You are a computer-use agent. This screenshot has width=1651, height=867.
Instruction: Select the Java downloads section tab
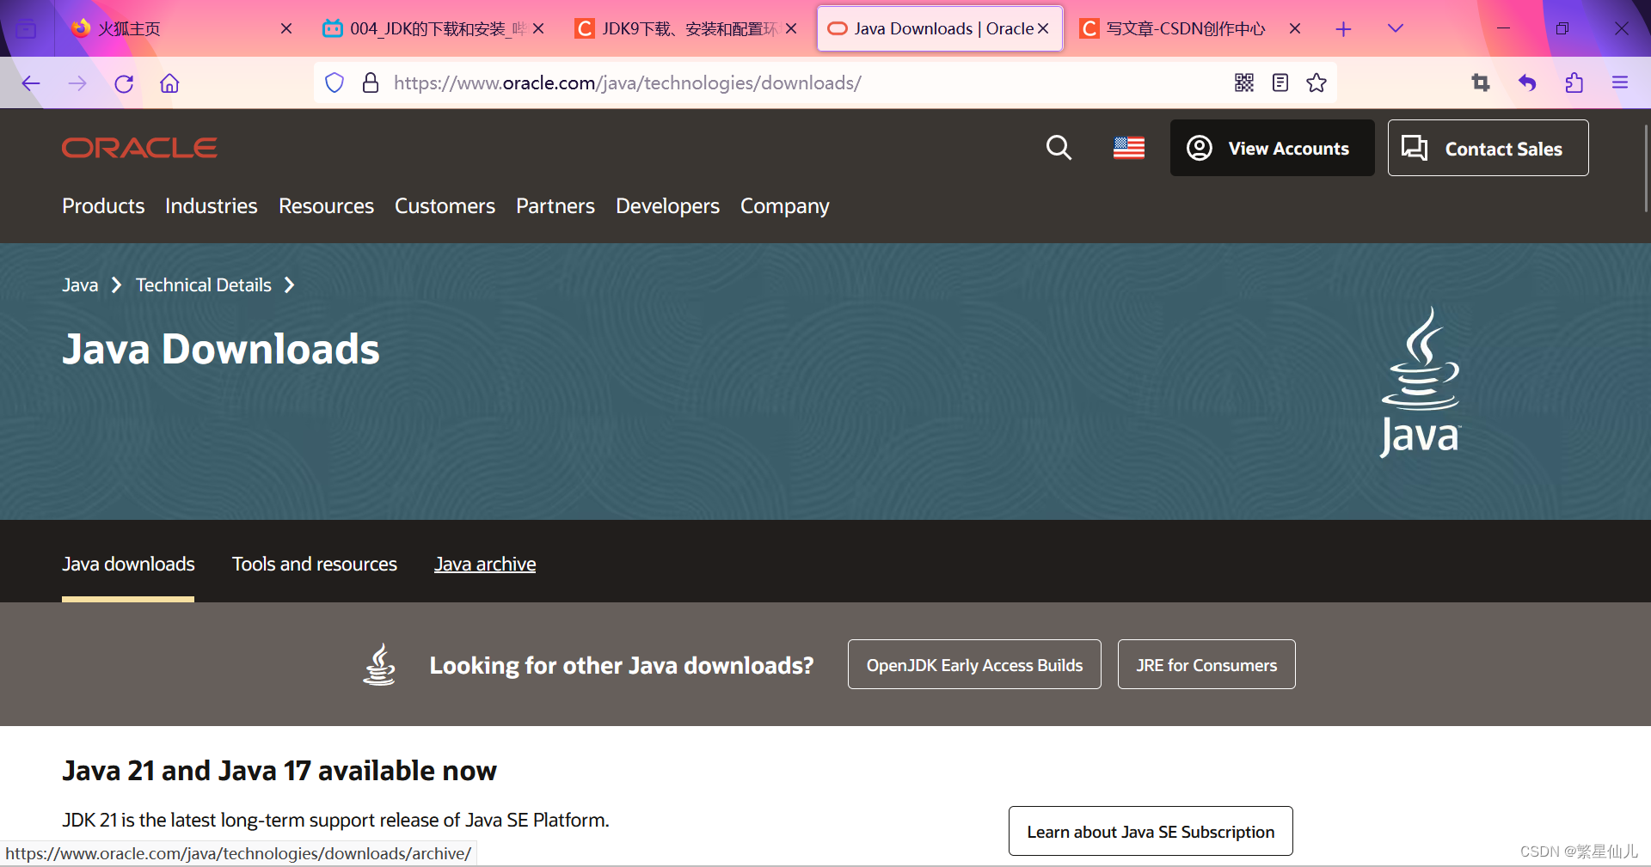(128, 564)
